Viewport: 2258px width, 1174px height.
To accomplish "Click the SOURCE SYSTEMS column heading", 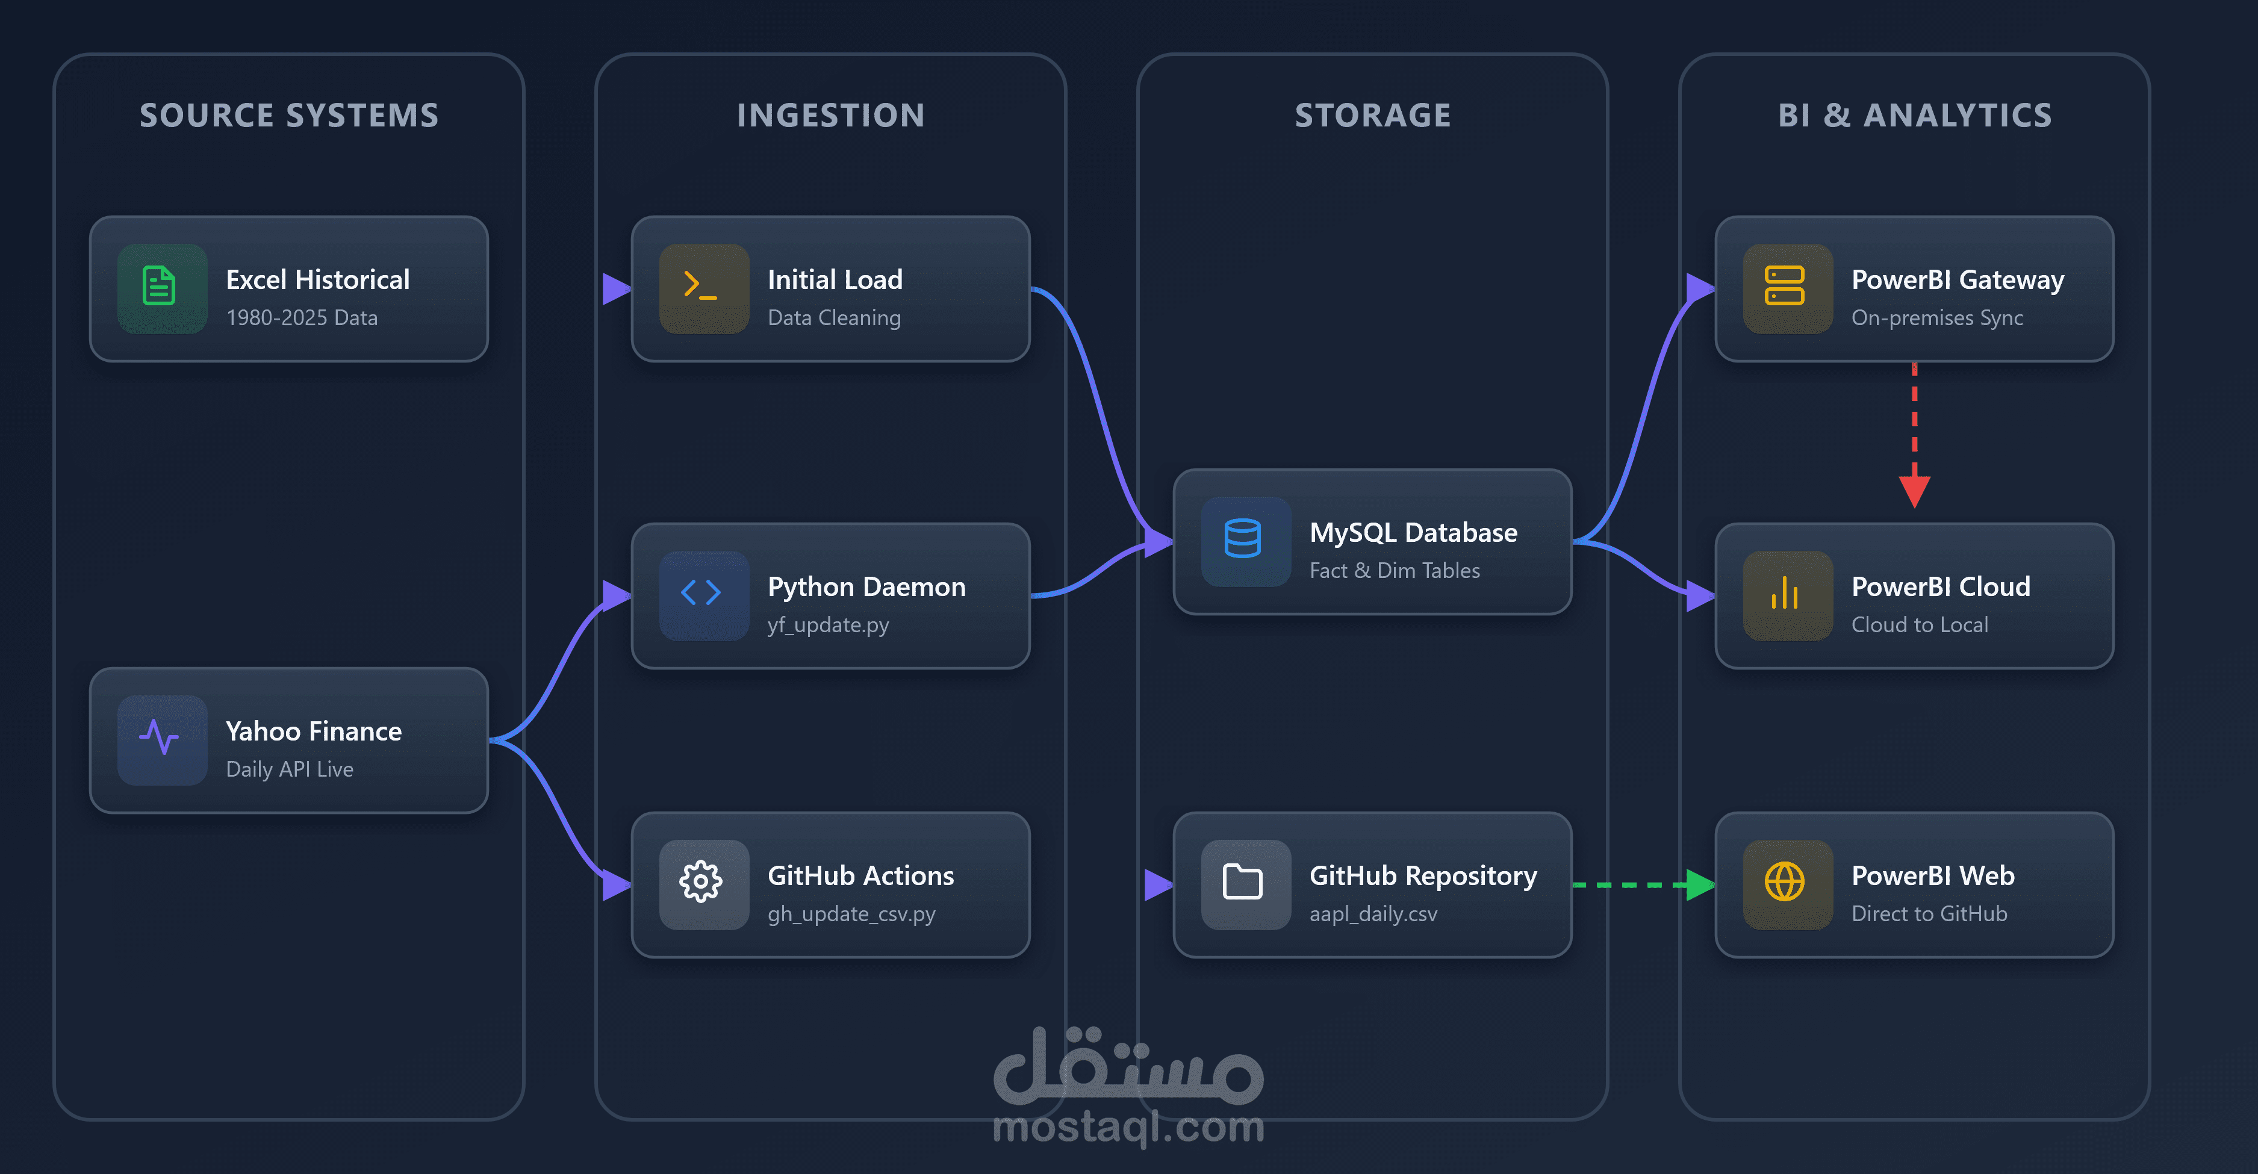I will [289, 116].
